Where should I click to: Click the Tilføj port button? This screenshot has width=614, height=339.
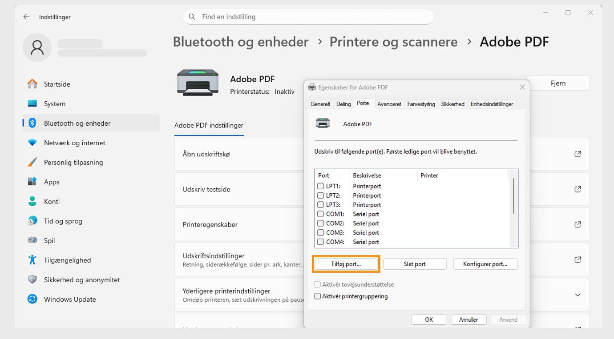(x=346, y=263)
